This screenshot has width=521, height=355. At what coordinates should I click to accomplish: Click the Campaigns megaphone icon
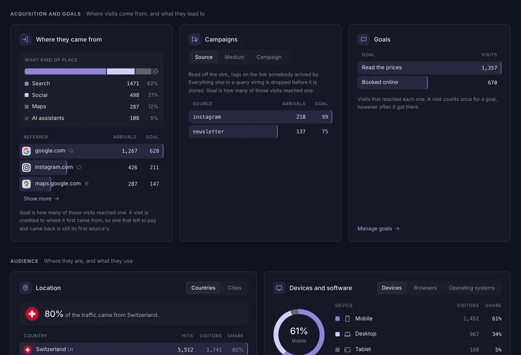(195, 39)
